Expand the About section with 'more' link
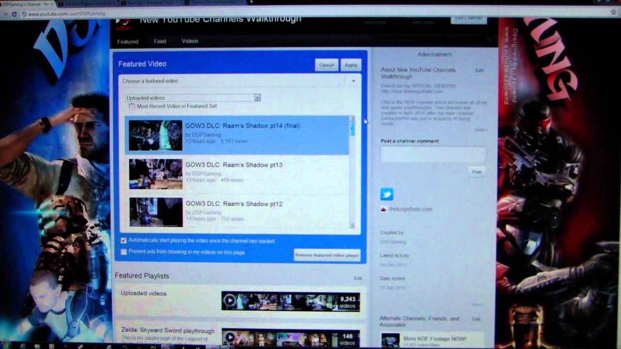The image size is (621, 349). pyautogui.click(x=480, y=130)
